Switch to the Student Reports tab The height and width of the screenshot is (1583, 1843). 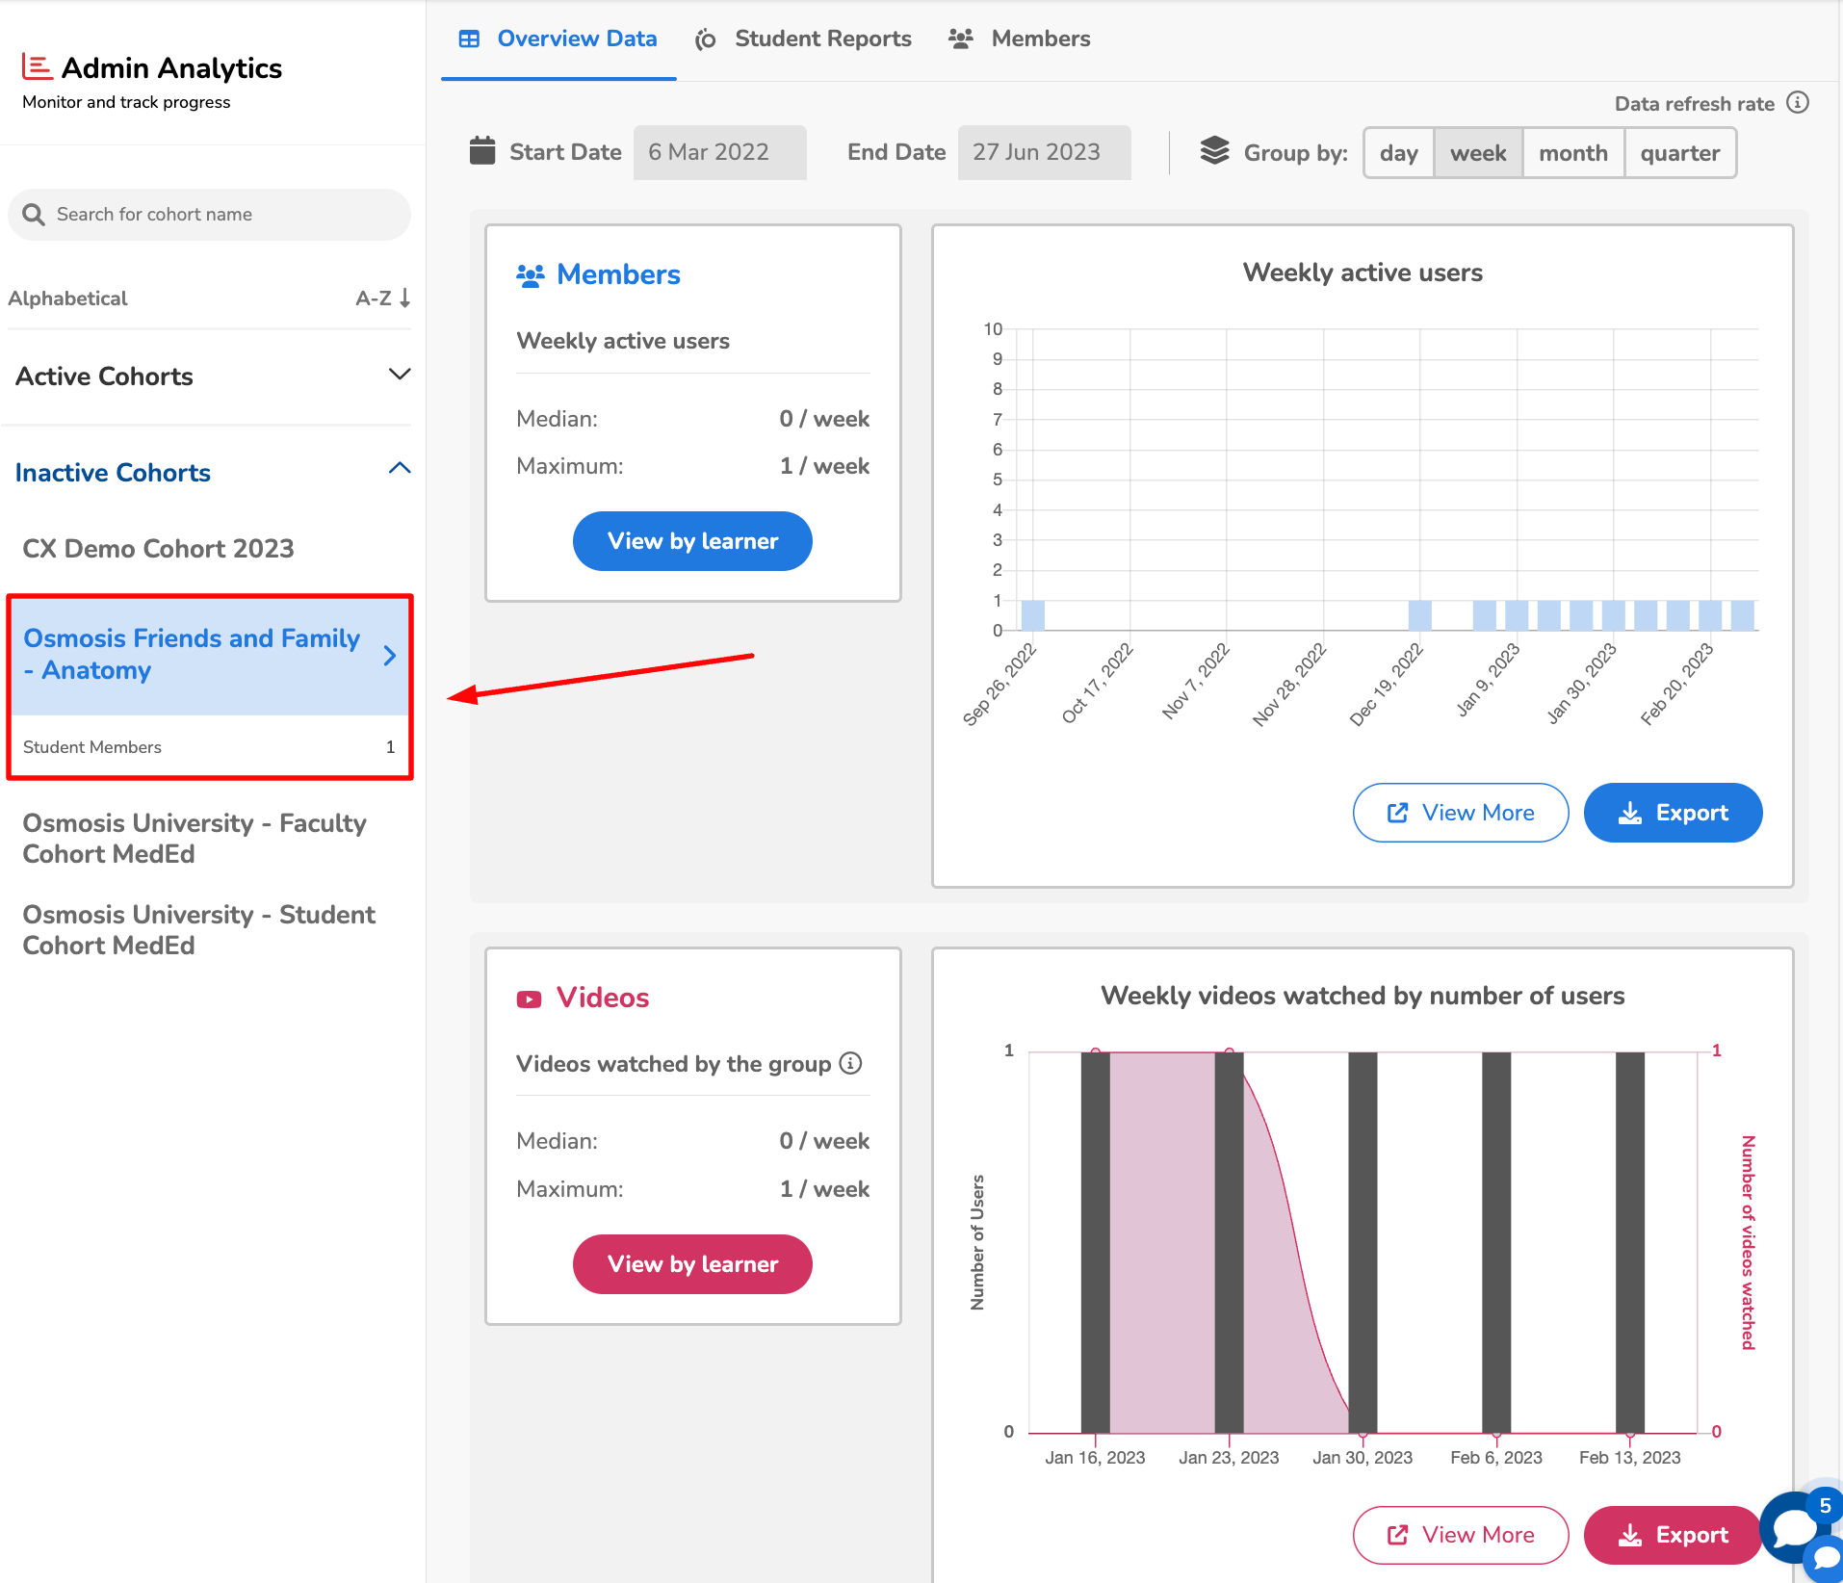click(x=803, y=39)
